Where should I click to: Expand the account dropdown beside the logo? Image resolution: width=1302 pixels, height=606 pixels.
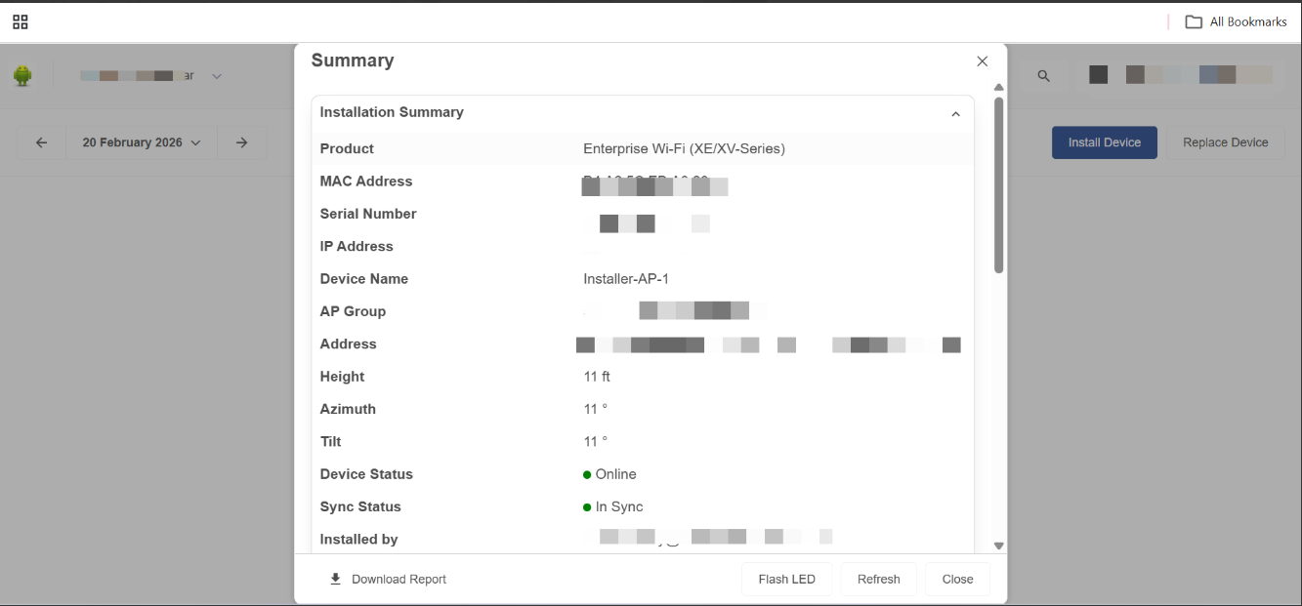point(217,76)
